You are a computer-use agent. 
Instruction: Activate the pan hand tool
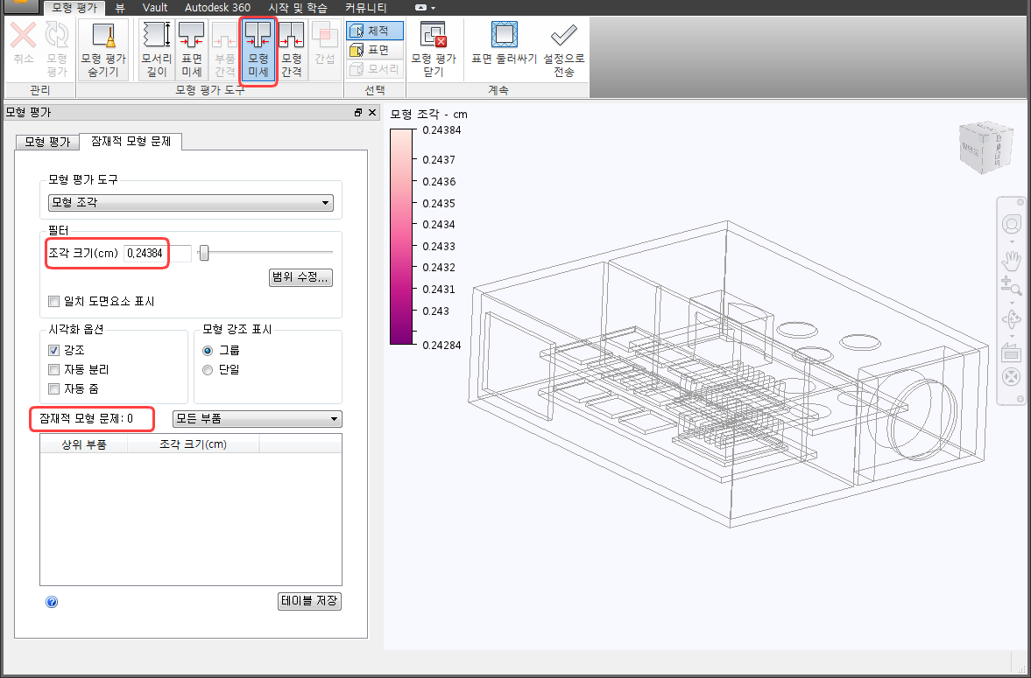(x=1011, y=260)
